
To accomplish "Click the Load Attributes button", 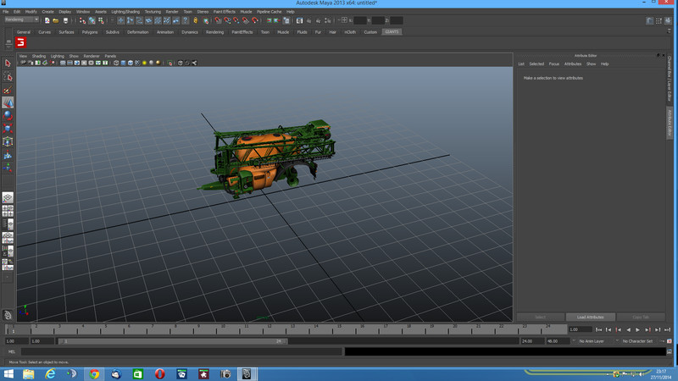I will (x=590, y=317).
